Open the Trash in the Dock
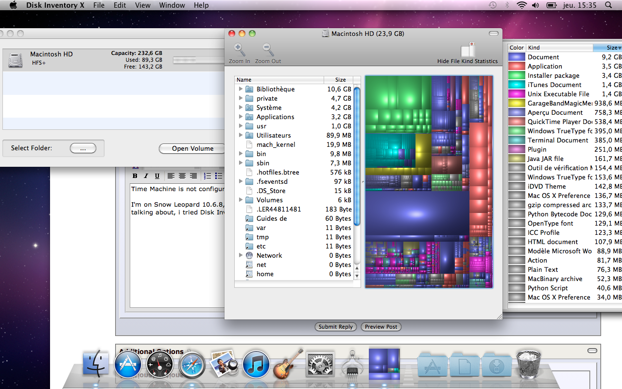622x389 pixels. click(x=529, y=364)
